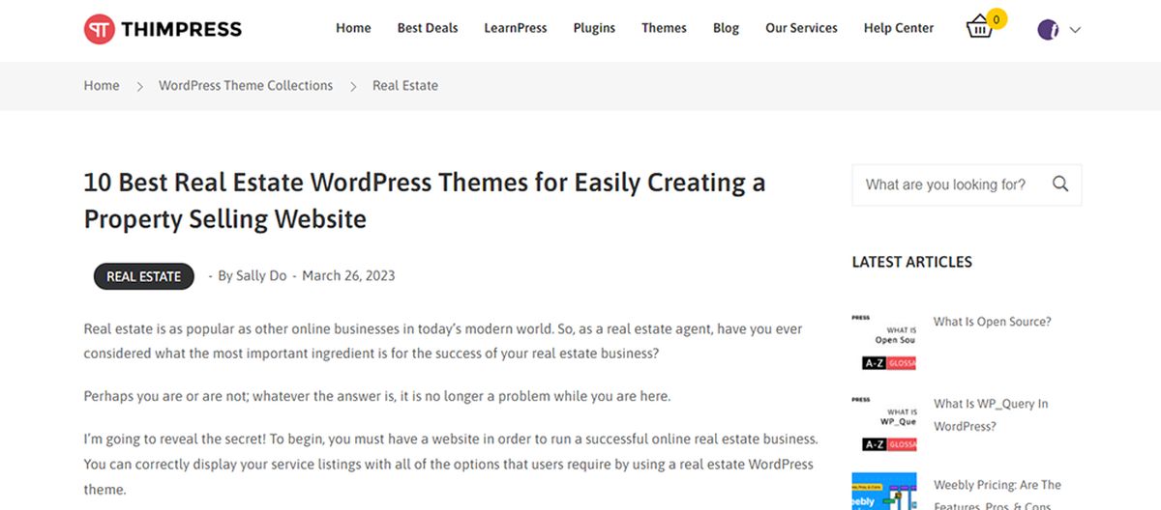Click the cart item count badge
Screen dimensions: 1161x510
pyautogui.click(x=997, y=18)
